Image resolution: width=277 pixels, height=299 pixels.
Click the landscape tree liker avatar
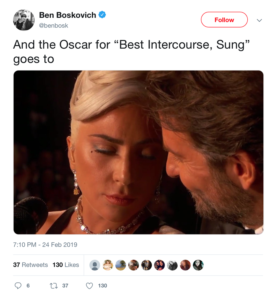[121, 265]
